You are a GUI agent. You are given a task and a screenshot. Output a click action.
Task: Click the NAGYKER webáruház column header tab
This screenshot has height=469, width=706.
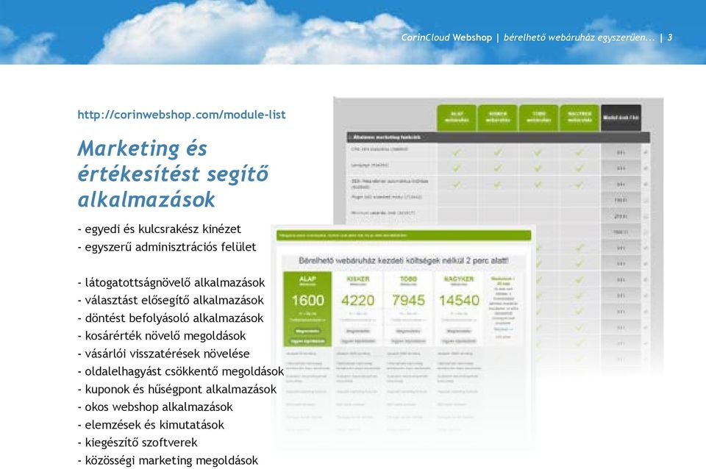click(x=580, y=118)
